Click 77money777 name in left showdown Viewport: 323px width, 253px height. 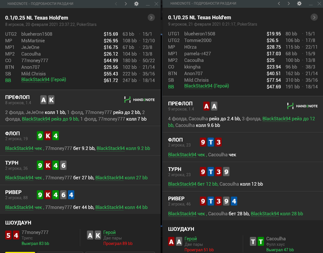click(35, 232)
